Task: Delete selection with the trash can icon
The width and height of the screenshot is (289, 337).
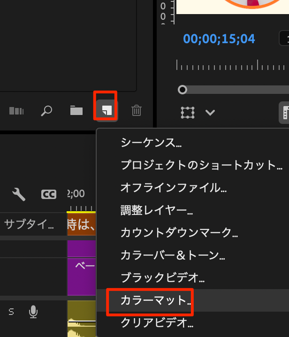Action: coord(137,111)
